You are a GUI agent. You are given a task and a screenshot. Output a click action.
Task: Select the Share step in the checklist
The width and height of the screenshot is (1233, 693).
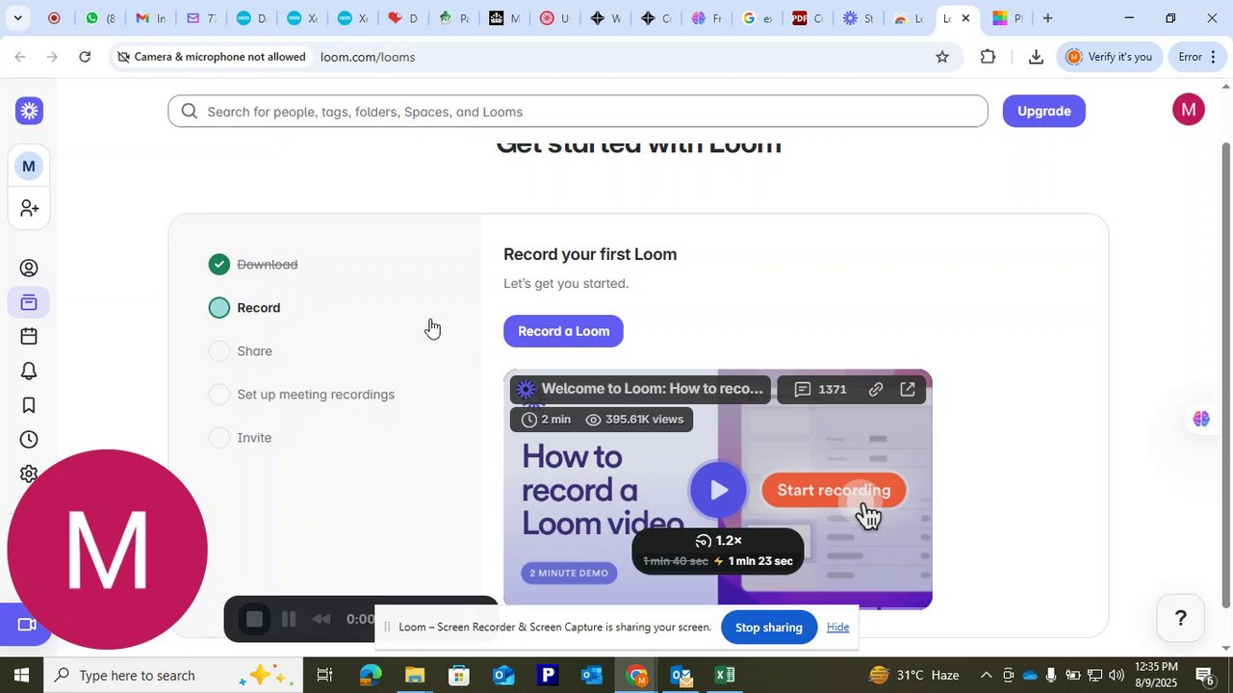pos(241,351)
